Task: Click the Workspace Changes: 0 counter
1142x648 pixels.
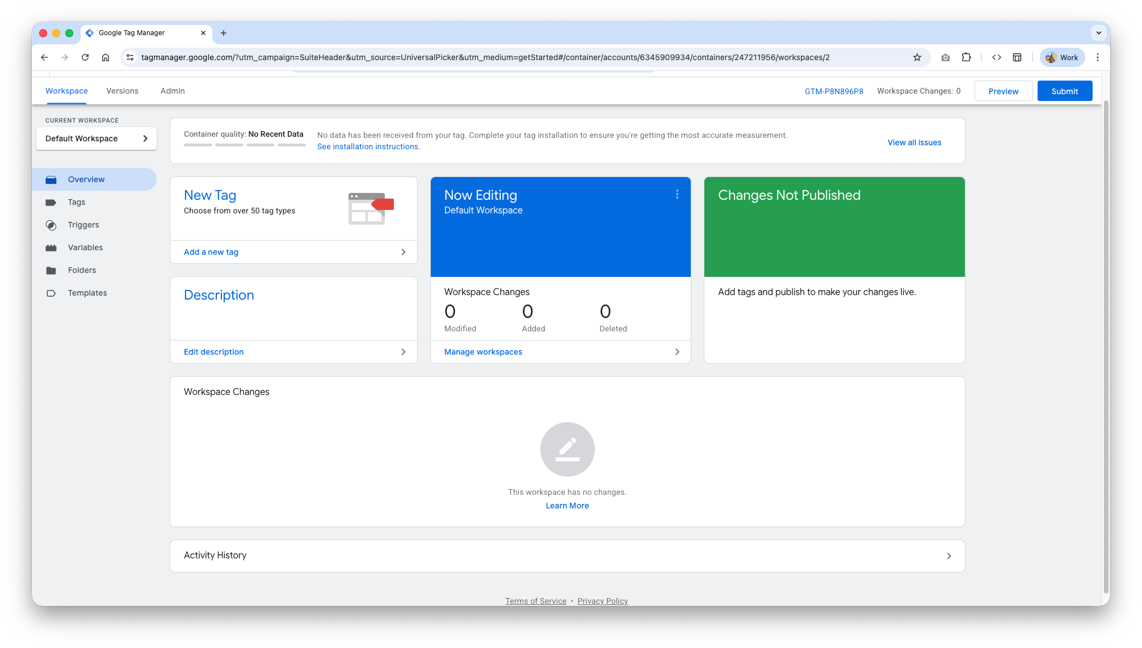Action: coord(919,91)
